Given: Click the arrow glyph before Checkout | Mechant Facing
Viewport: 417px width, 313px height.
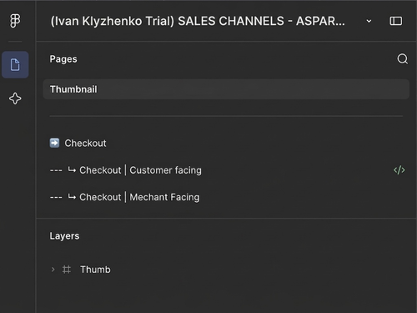Looking at the screenshot, I should click(72, 197).
